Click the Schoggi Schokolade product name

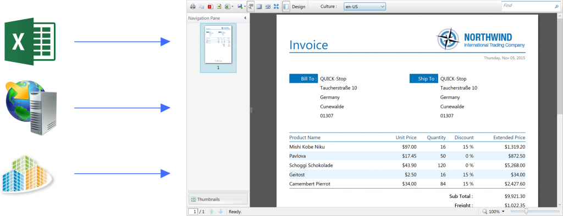tap(311, 166)
